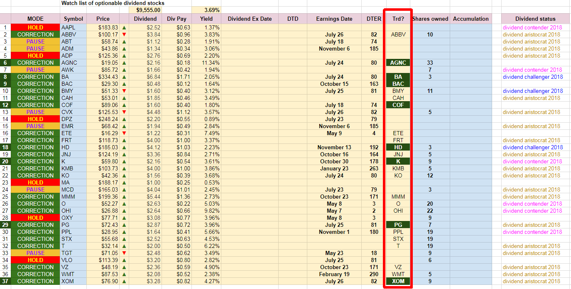Select the February 19 earnings date
This screenshot has width=571, height=289.
[334, 274]
